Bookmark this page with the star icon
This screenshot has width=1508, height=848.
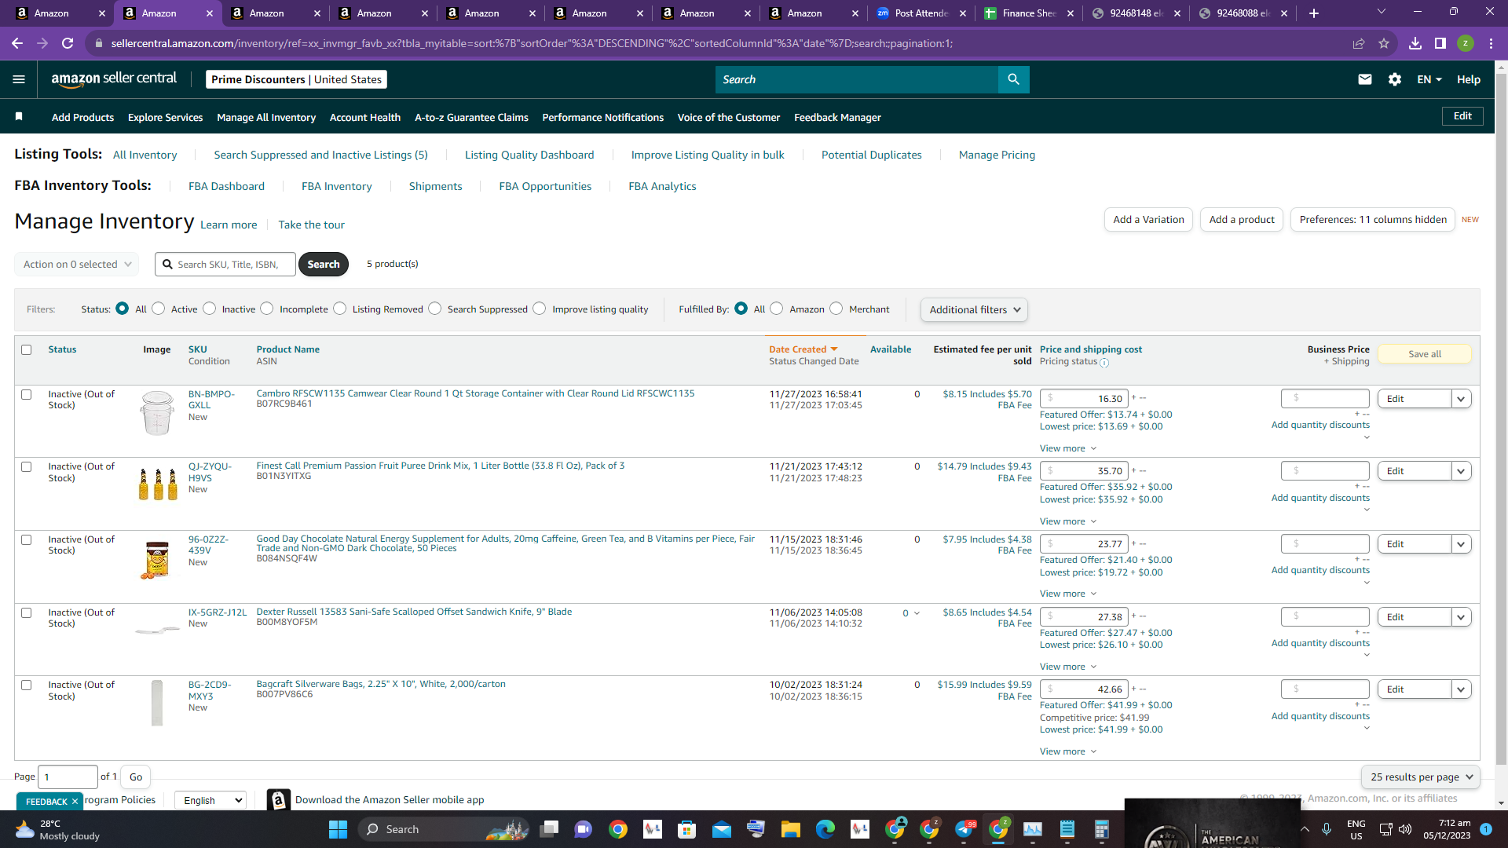coord(1384,43)
